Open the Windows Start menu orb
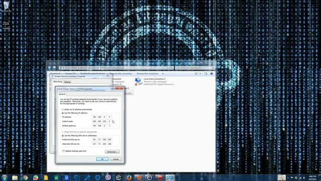The width and height of the screenshot is (321, 181). pyautogui.click(x=5, y=177)
